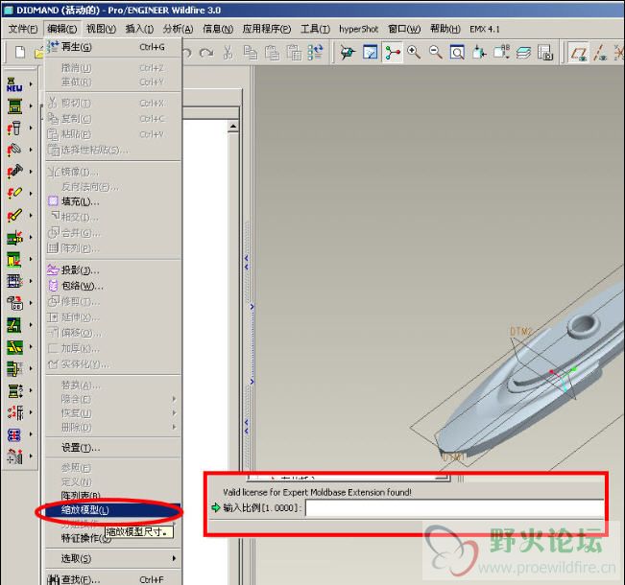The image size is (625, 585).
Task: Toggle datum planes display
Action: click(x=578, y=53)
